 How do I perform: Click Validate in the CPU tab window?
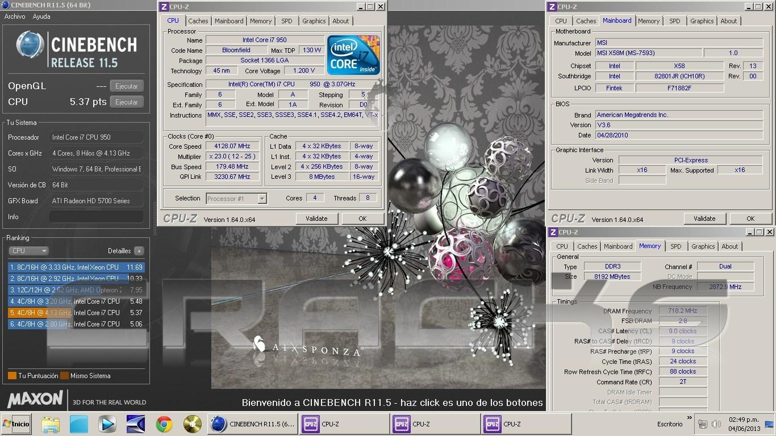click(x=316, y=219)
